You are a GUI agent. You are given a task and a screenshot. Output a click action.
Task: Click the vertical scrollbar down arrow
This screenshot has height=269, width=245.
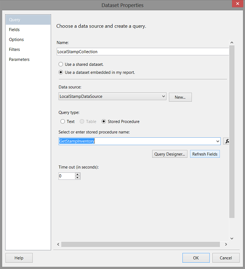232,238
